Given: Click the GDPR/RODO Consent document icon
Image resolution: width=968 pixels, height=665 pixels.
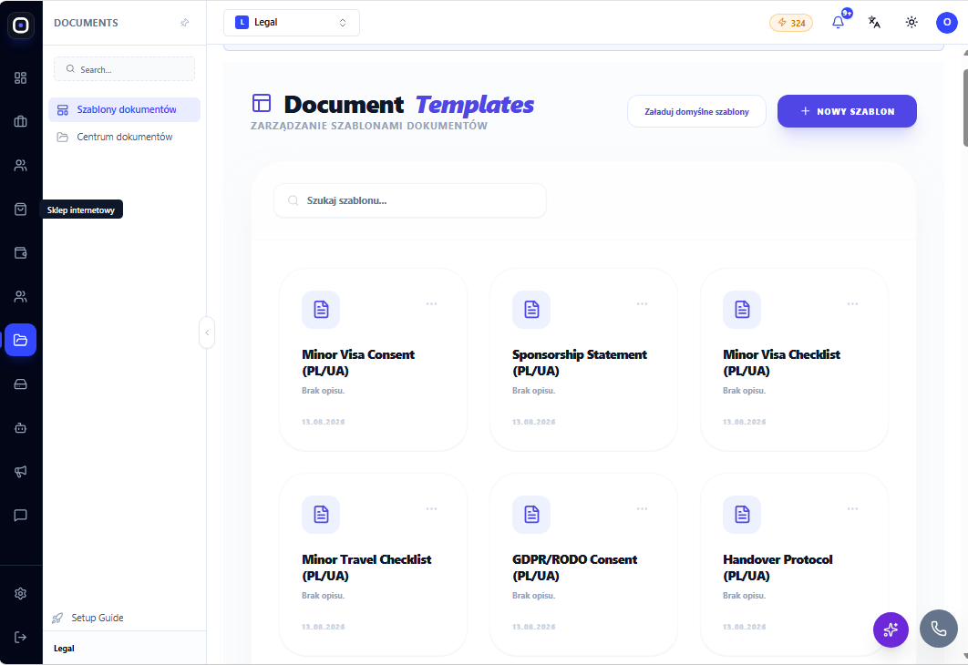Looking at the screenshot, I should tap(531, 515).
